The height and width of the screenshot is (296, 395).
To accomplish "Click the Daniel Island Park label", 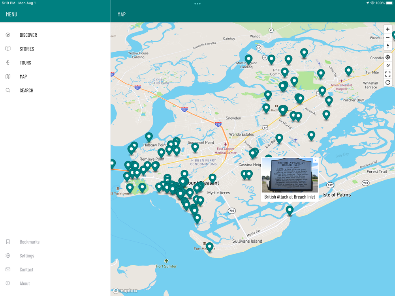I will click(159, 81).
